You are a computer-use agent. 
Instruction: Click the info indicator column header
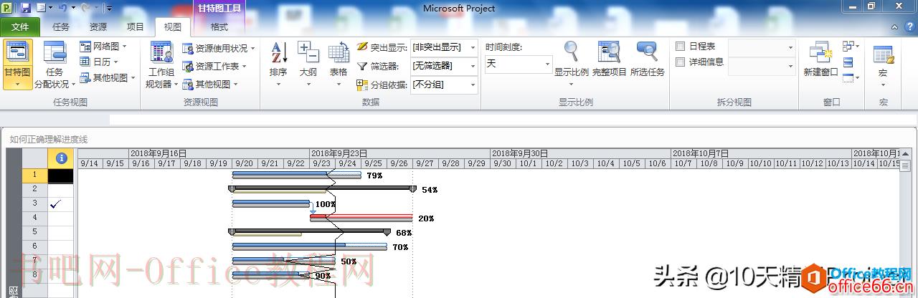61,158
